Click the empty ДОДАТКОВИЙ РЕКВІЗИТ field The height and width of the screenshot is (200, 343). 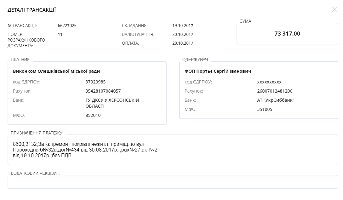(x=173, y=182)
